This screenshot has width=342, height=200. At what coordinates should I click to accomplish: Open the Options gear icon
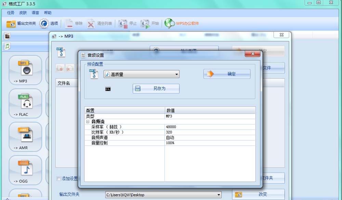(44, 24)
